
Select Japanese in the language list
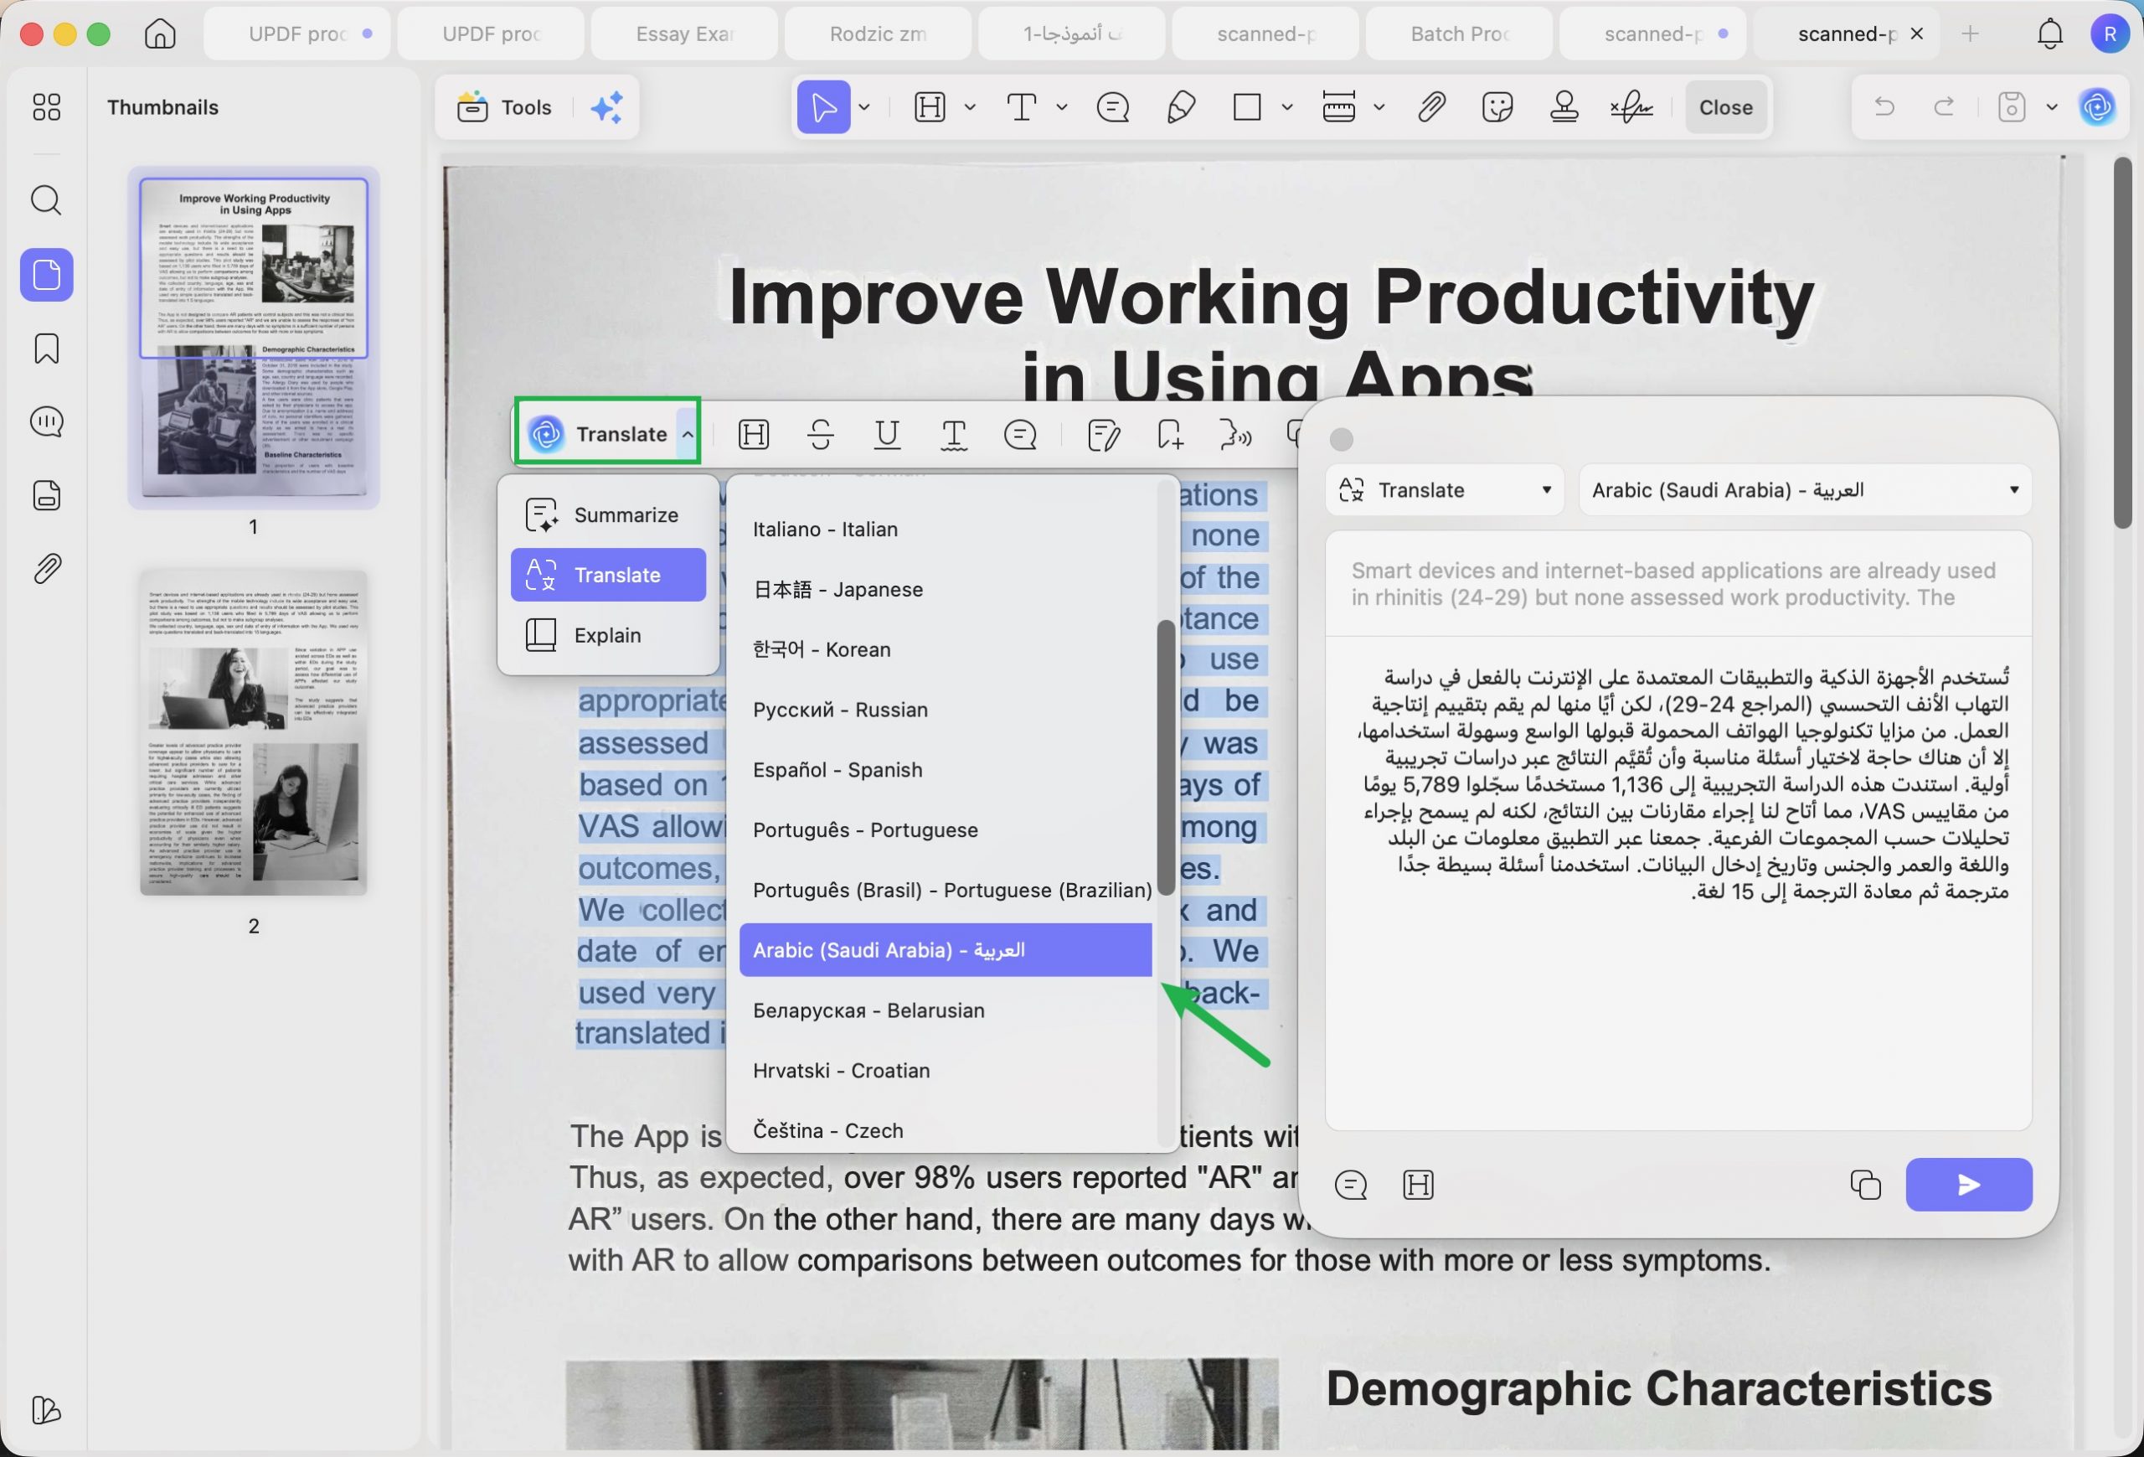coord(946,589)
